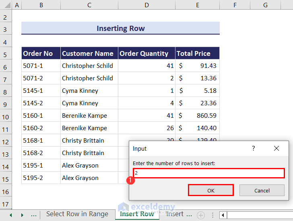Select cell with order number 5145-1

point(41,91)
